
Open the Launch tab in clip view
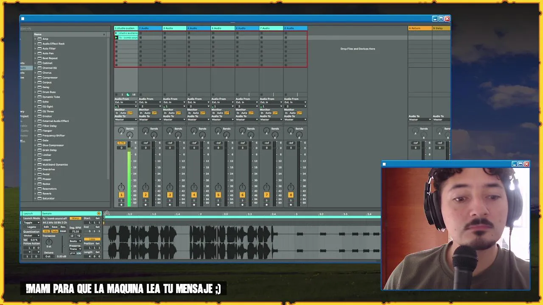click(28, 213)
